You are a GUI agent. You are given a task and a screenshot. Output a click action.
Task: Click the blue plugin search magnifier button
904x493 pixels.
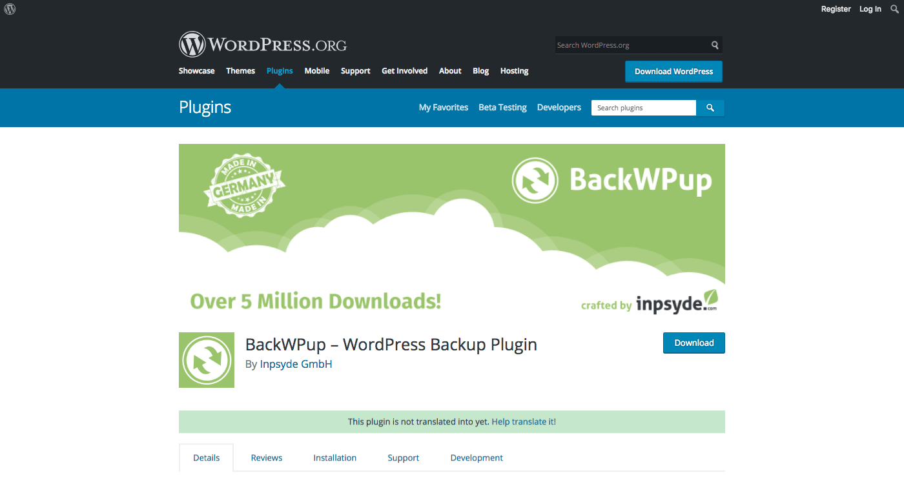(x=710, y=108)
